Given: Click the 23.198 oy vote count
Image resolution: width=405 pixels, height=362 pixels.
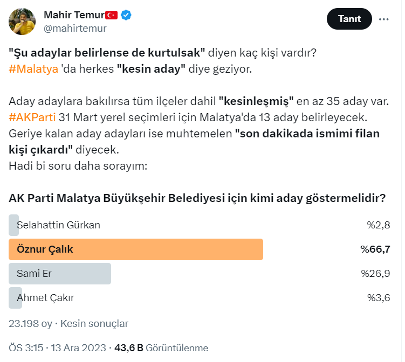Looking at the screenshot, I should [30, 324].
